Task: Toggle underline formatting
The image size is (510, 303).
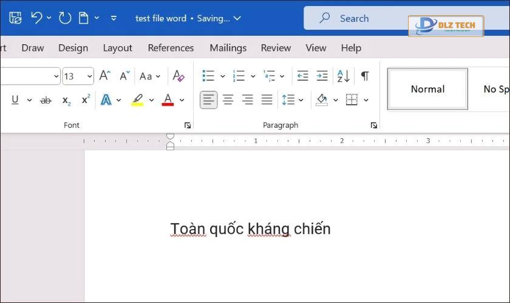Action: (x=15, y=100)
